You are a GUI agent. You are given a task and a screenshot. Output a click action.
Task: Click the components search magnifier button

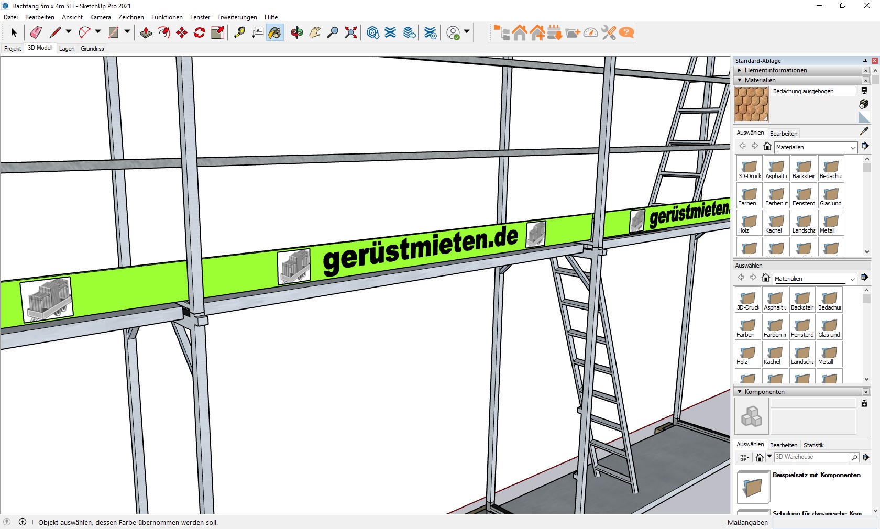coord(854,457)
